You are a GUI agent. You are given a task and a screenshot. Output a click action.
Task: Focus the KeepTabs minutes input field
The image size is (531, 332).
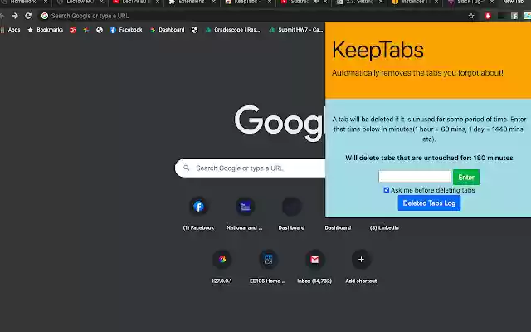415,177
